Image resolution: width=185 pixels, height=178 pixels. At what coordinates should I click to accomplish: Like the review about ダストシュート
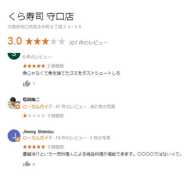point(27,83)
